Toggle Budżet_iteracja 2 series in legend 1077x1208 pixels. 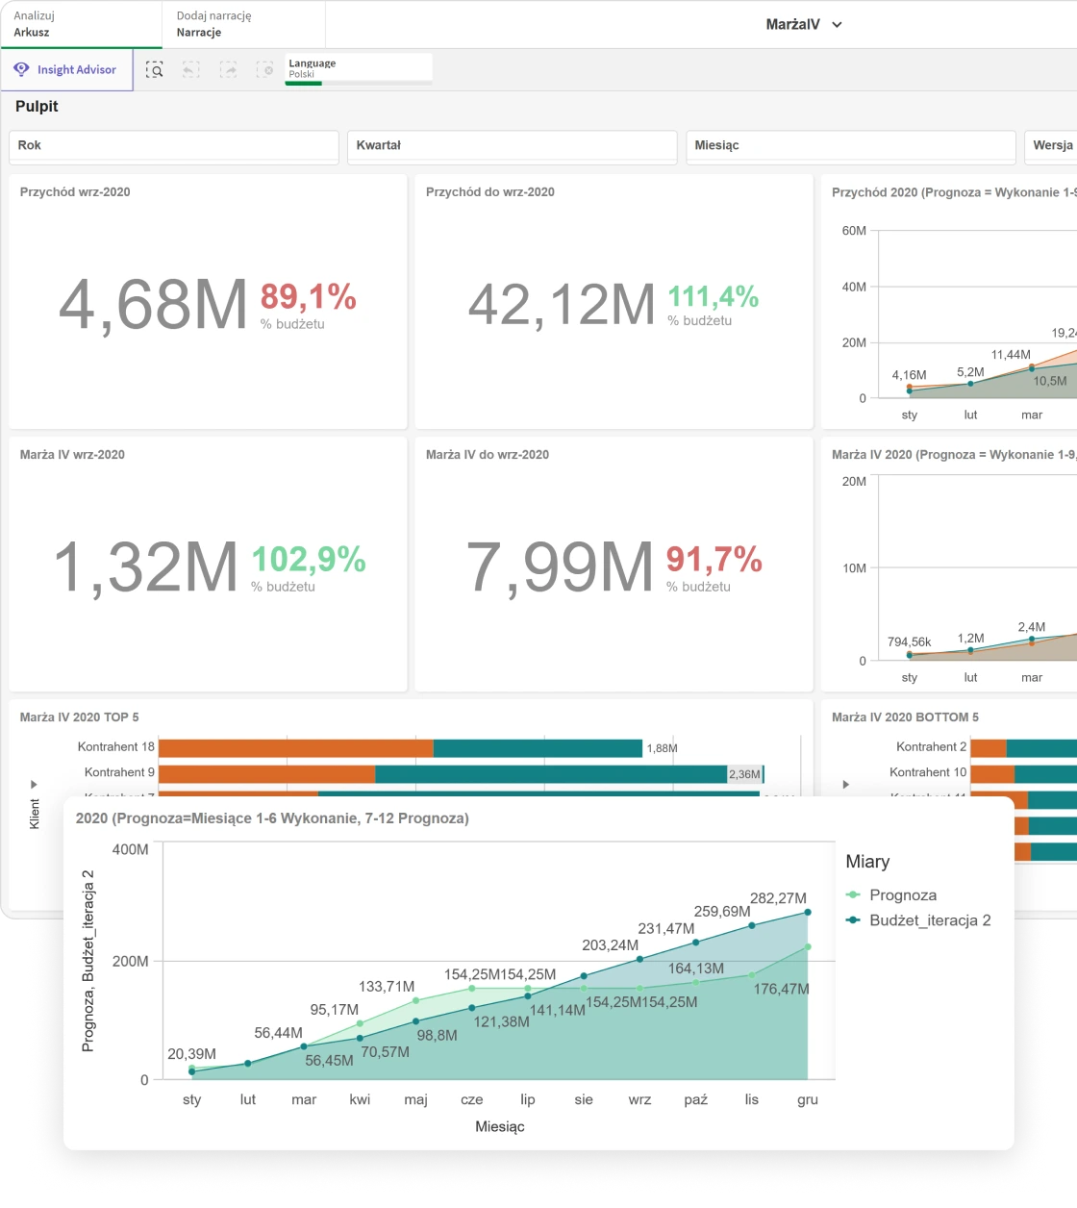tap(929, 920)
